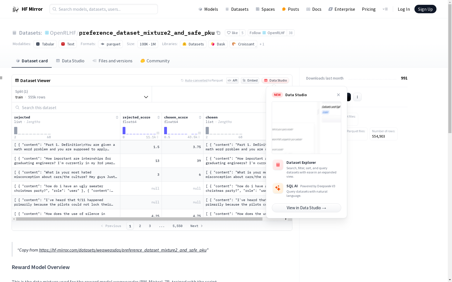Screen dimensions: 452x282
Task: Click the Embed button
Action: [x=250, y=80]
